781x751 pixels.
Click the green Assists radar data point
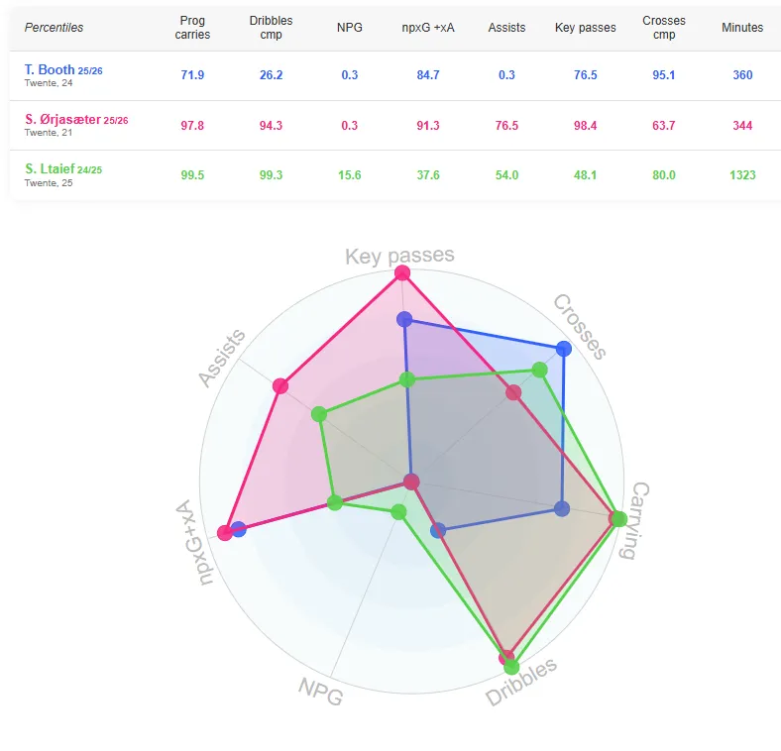tap(318, 414)
